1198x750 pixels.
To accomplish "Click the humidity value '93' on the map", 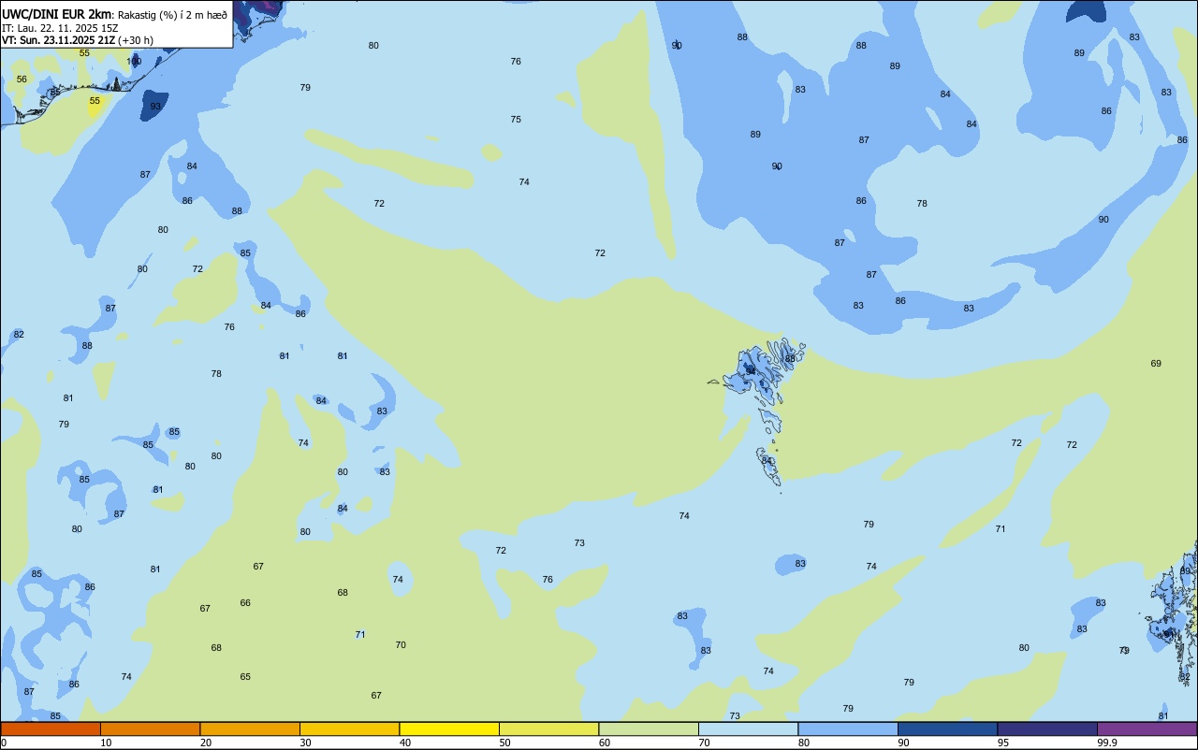I will tap(155, 107).
